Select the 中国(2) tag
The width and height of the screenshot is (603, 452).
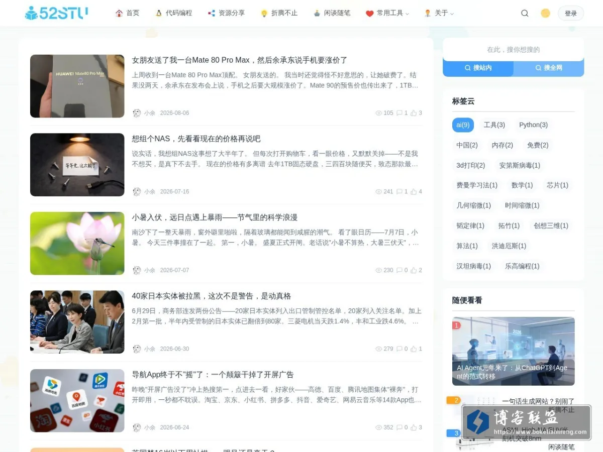pyautogui.click(x=467, y=145)
